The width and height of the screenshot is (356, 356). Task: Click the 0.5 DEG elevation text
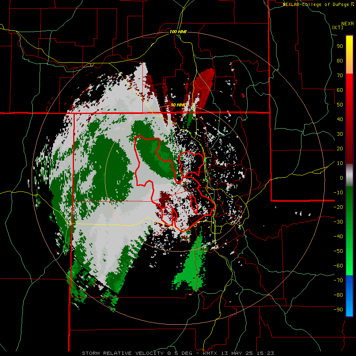[180, 353]
